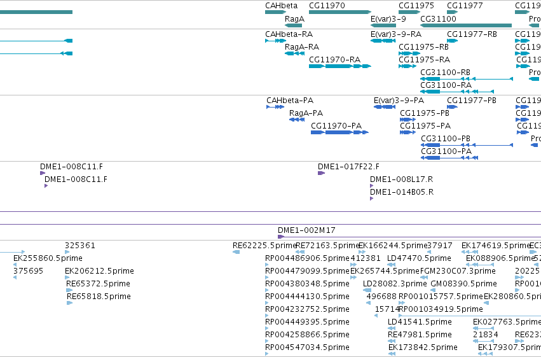Open the EK255860.5prime EST
The image size is (541, 357).
(15, 265)
